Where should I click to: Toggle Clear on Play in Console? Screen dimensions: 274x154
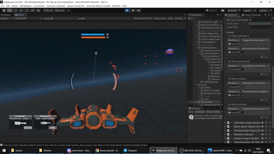pos(213,112)
